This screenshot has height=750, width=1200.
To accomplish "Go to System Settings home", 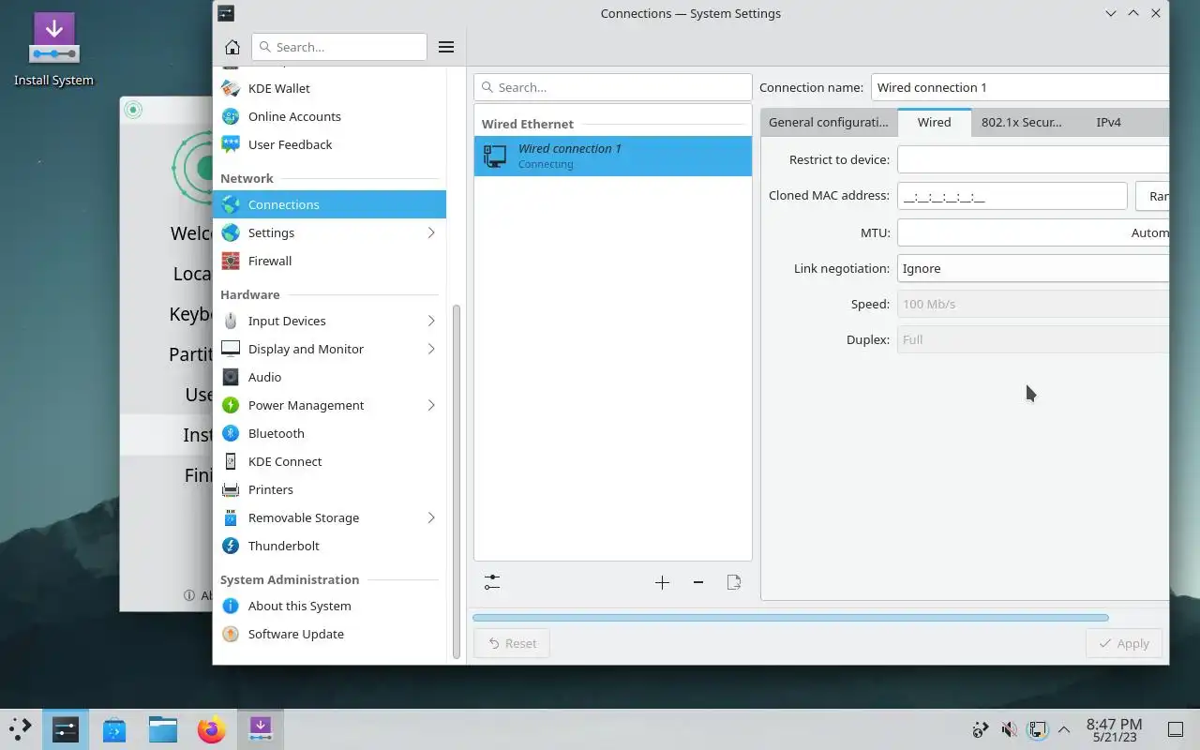I will tap(232, 47).
